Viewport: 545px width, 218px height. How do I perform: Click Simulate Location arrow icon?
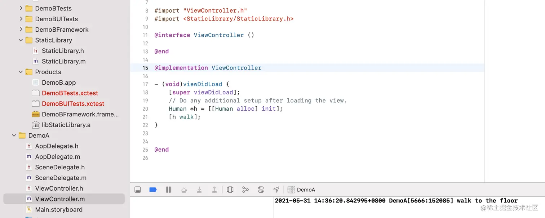(x=276, y=190)
